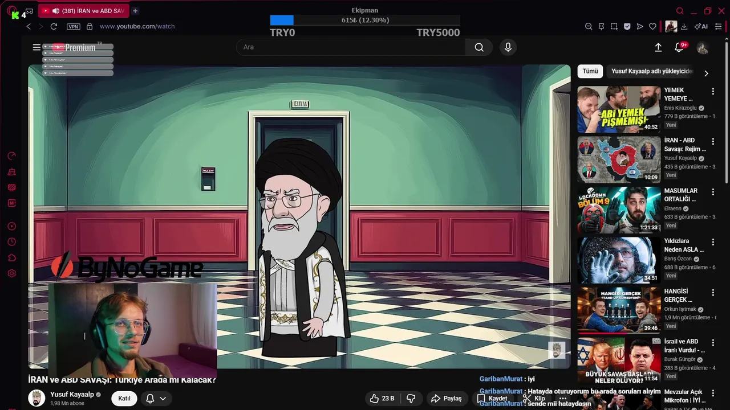Open the YEMEK YEMEYE video thumbnail
This screenshot has height=410, width=730.
pyautogui.click(x=619, y=109)
